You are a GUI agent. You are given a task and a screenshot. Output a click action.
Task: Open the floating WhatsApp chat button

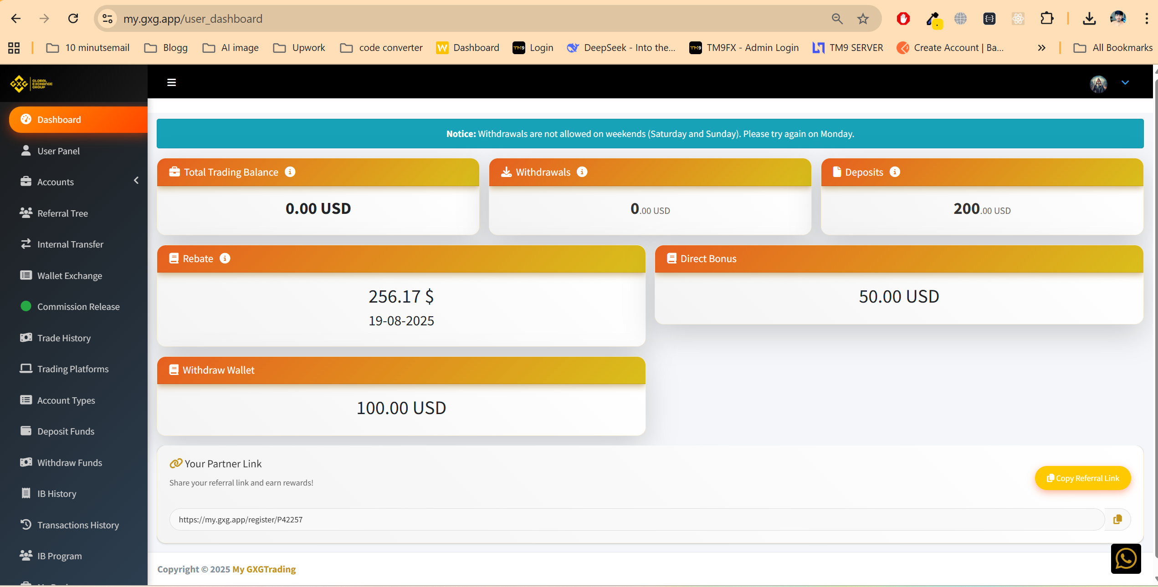tap(1126, 559)
